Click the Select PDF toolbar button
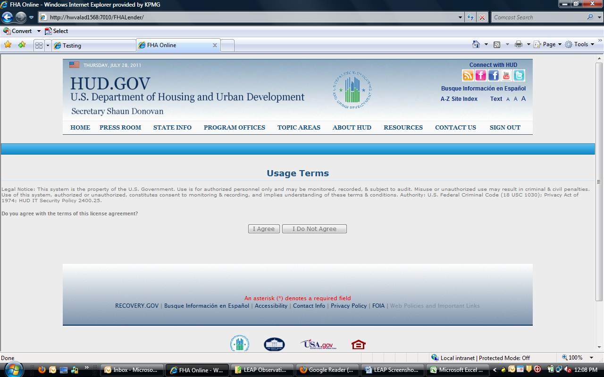The height and width of the screenshot is (377, 604). coord(56,31)
